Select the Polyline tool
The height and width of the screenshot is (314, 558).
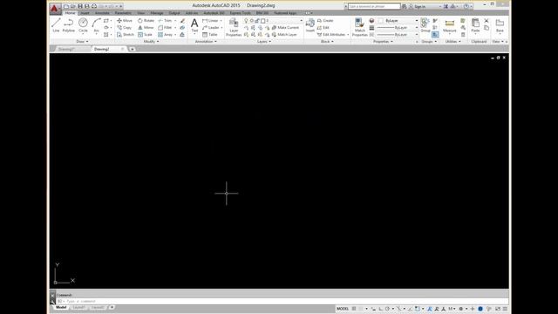click(x=68, y=25)
